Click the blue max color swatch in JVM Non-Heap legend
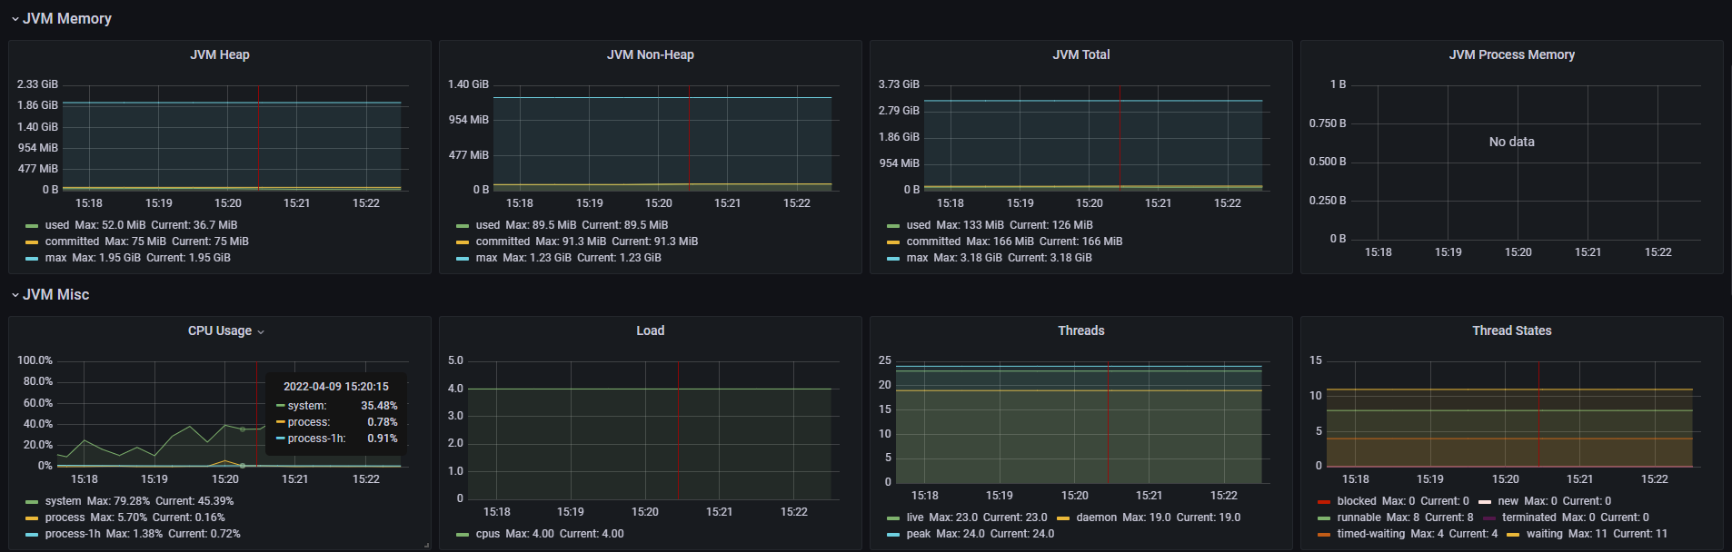1732x552 pixels. [463, 259]
